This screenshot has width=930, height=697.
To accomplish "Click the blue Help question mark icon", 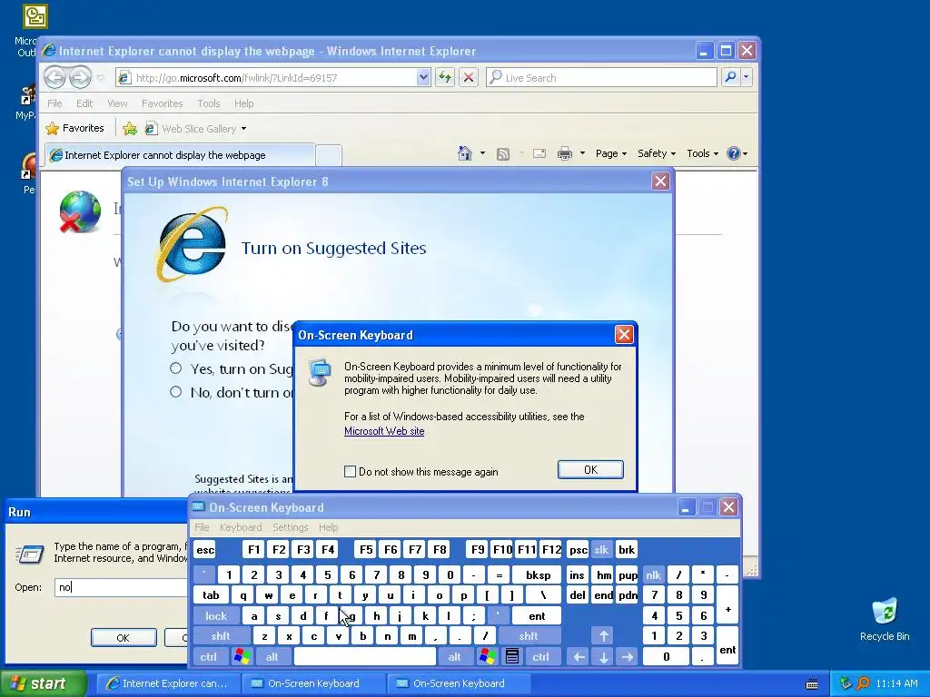I will (734, 153).
